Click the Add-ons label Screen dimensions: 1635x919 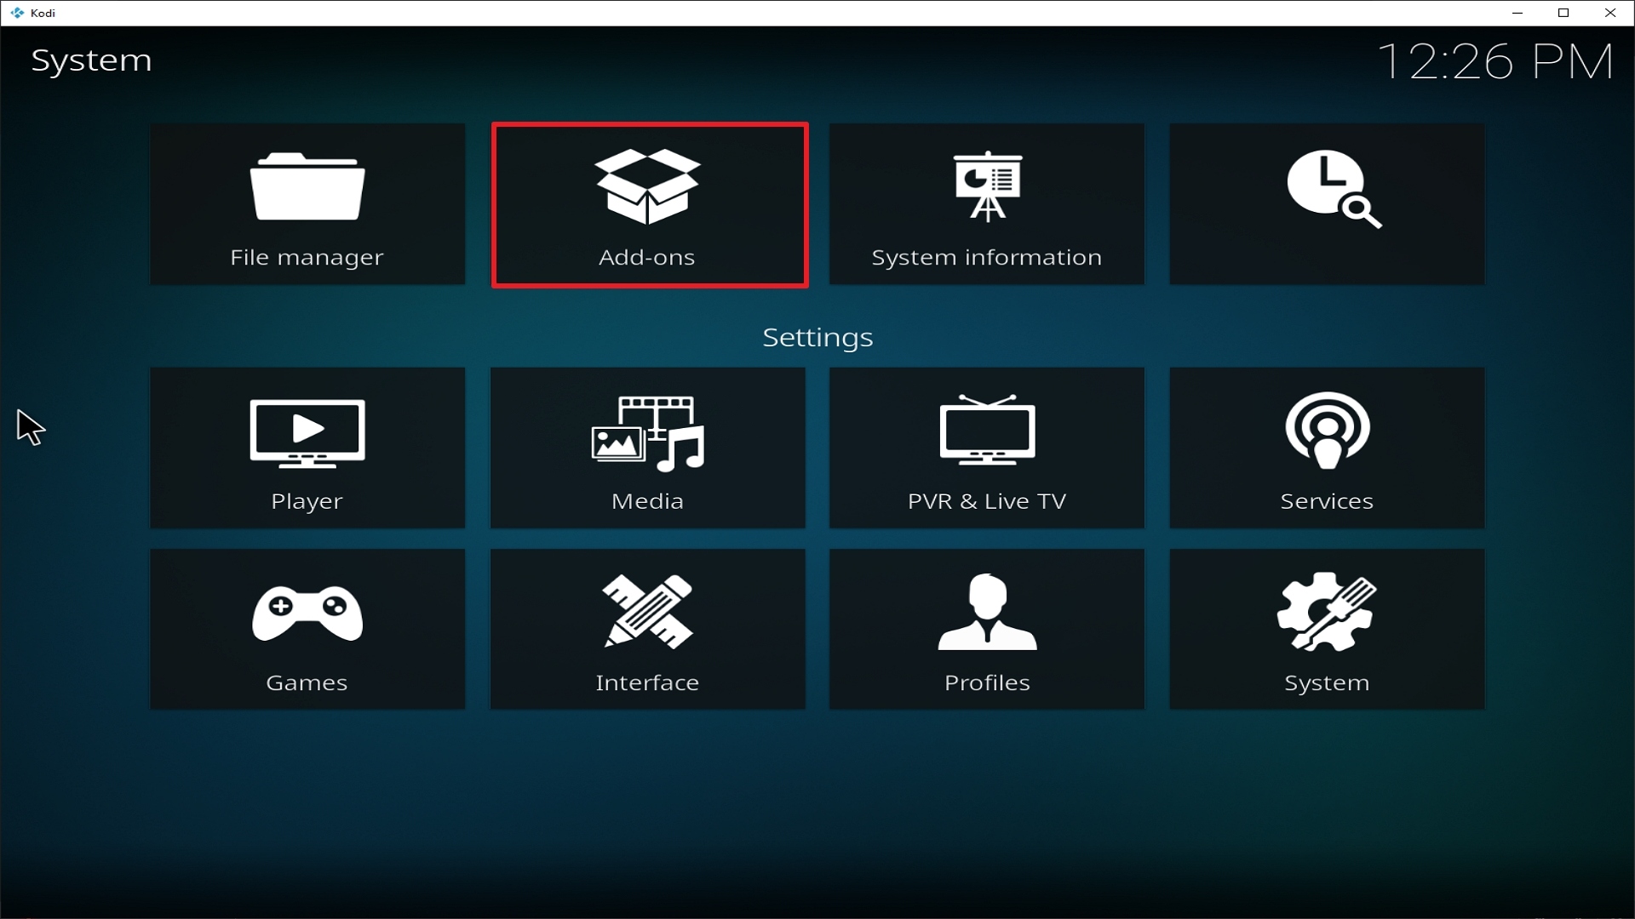[647, 257]
